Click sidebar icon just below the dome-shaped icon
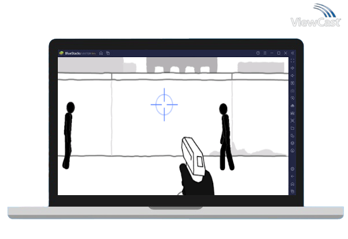 tap(293, 113)
